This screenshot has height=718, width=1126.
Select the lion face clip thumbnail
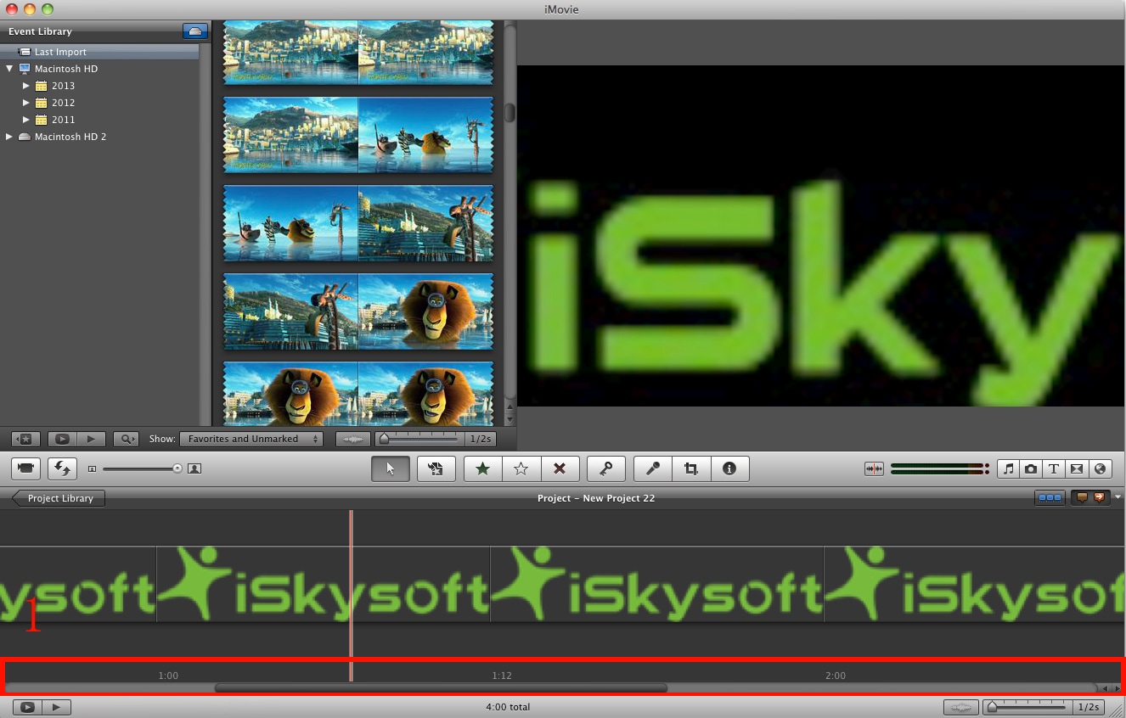pos(425,311)
